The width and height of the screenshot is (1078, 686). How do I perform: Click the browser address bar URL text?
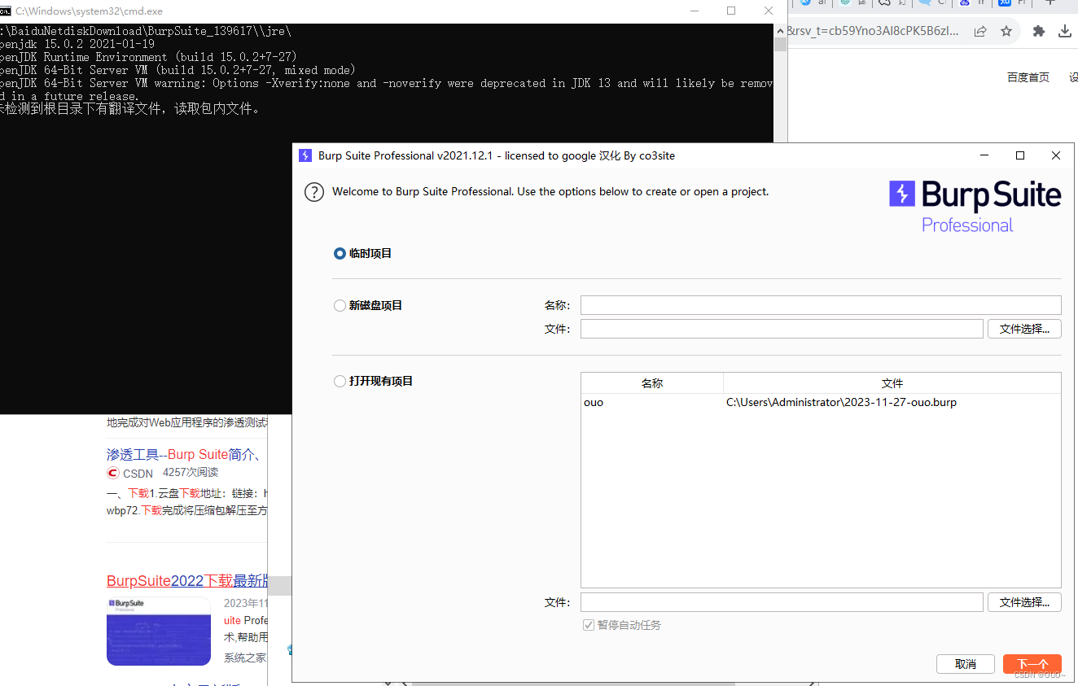point(873,31)
